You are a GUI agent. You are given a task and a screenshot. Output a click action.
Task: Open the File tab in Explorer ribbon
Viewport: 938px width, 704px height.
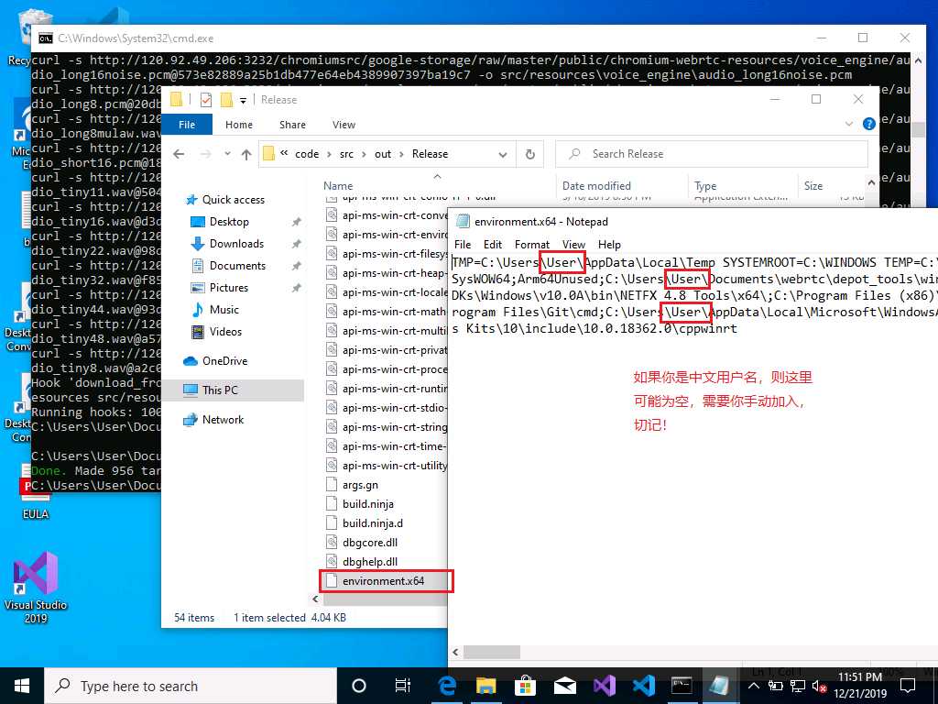[187, 125]
